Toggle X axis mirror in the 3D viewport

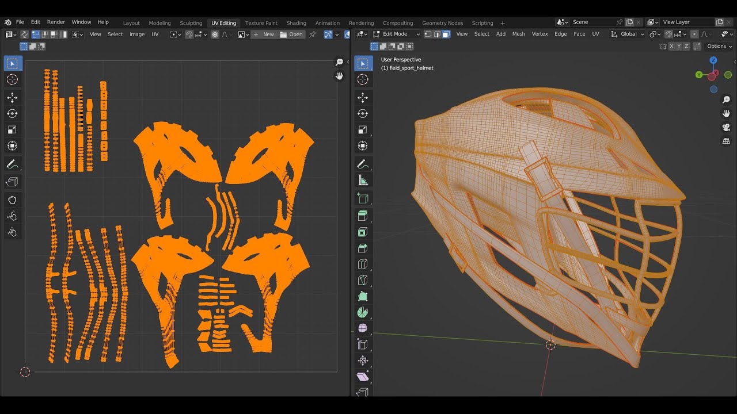(671, 47)
